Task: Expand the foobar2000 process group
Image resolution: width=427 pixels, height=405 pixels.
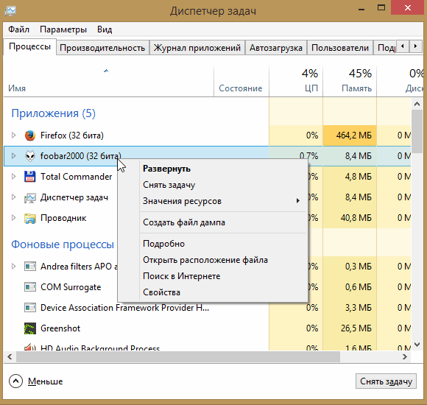Action: click(x=13, y=156)
